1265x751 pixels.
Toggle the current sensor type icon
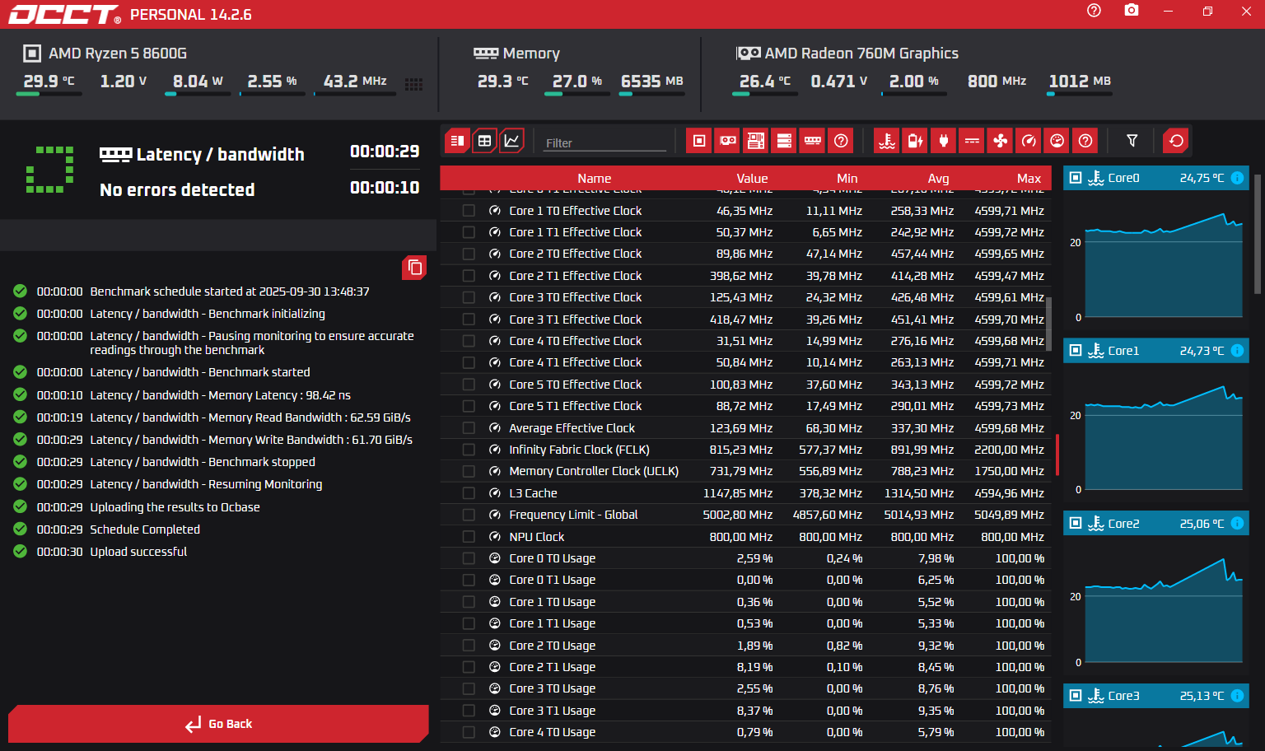point(972,141)
